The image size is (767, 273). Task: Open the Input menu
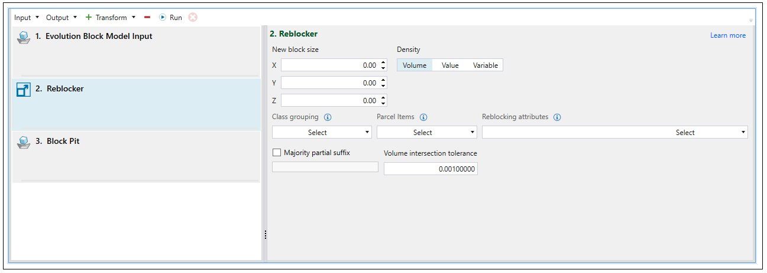[27, 18]
